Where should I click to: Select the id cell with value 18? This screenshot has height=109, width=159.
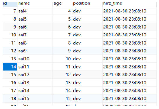[x=10, y=98]
